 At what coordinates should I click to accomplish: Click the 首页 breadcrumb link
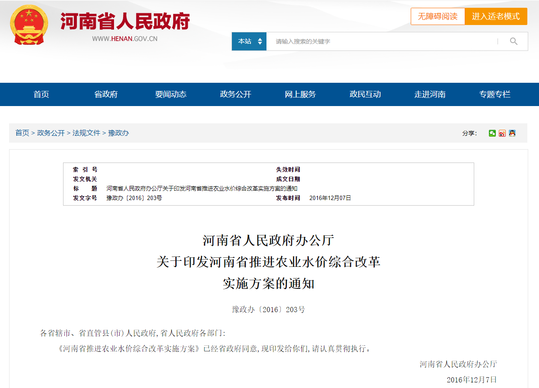click(22, 133)
